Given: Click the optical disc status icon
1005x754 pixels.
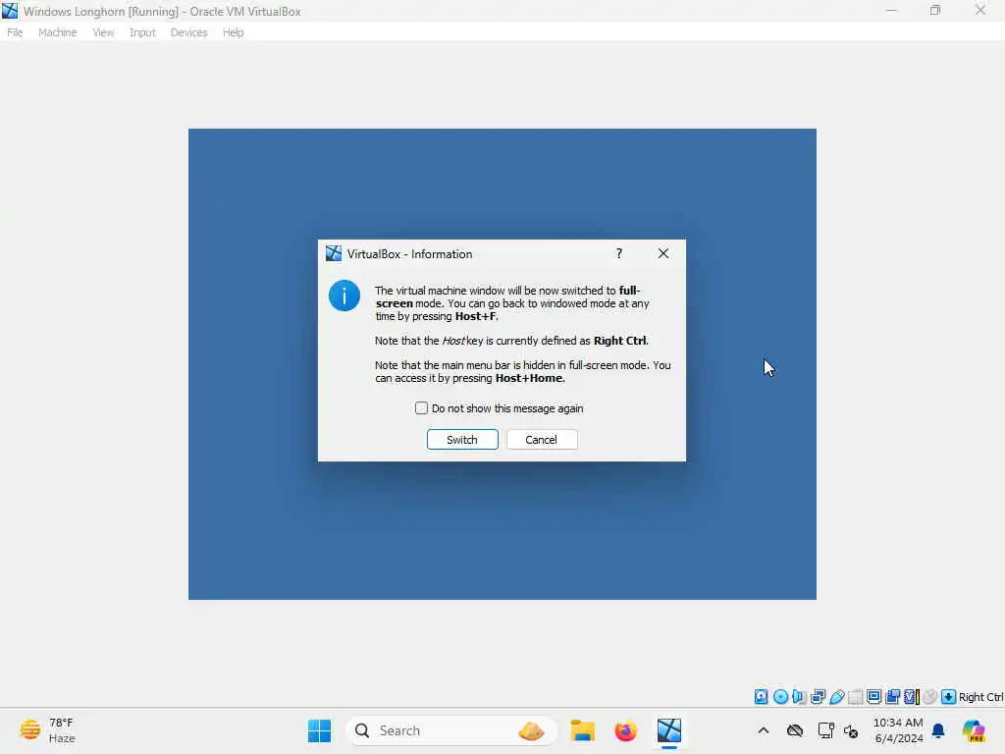Looking at the screenshot, I should tap(780, 697).
